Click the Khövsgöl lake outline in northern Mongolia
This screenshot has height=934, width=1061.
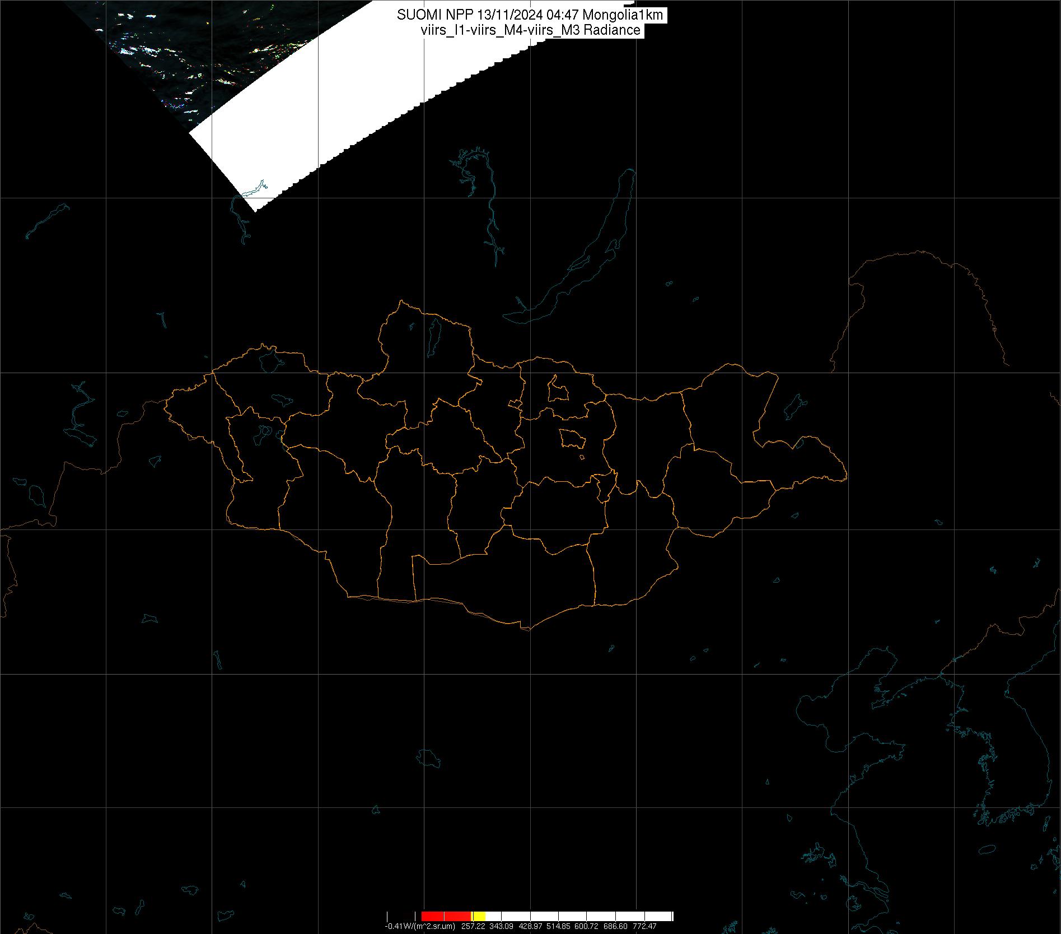433,338
